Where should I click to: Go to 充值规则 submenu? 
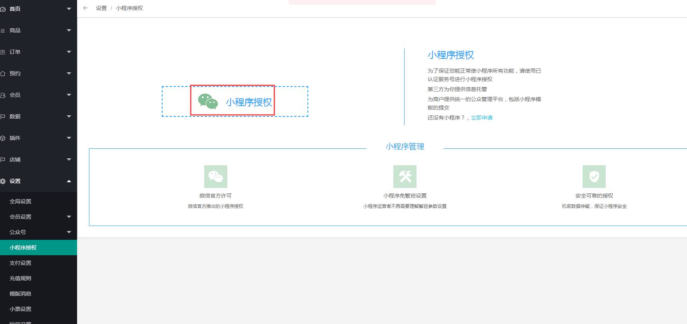click(39, 278)
